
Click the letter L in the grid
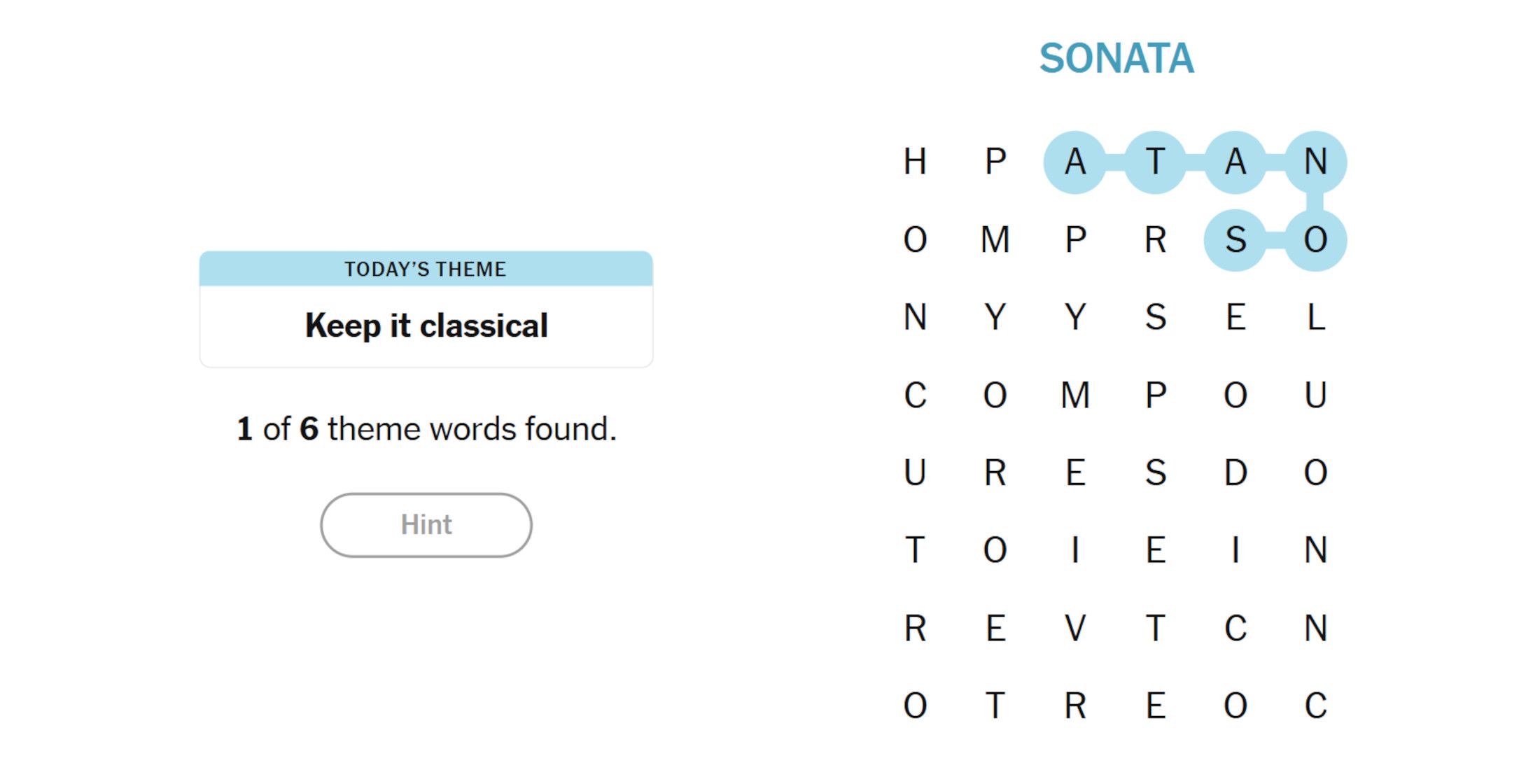point(1315,317)
